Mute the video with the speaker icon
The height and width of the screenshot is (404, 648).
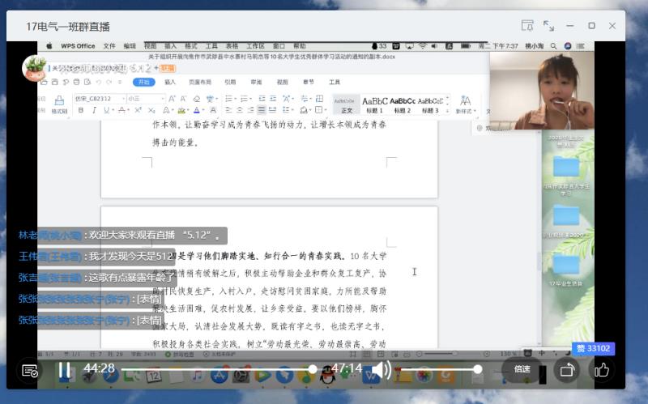pyautogui.click(x=382, y=370)
